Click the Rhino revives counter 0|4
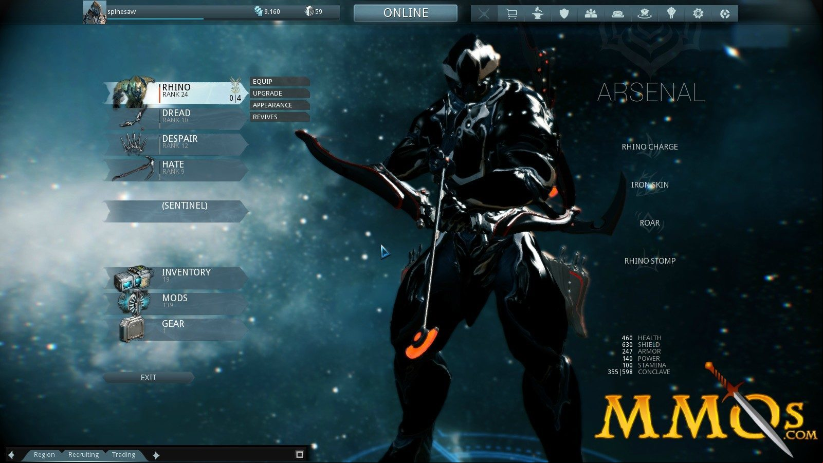Screen dimensions: 823x463 pyautogui.click(x=235, y=98)
